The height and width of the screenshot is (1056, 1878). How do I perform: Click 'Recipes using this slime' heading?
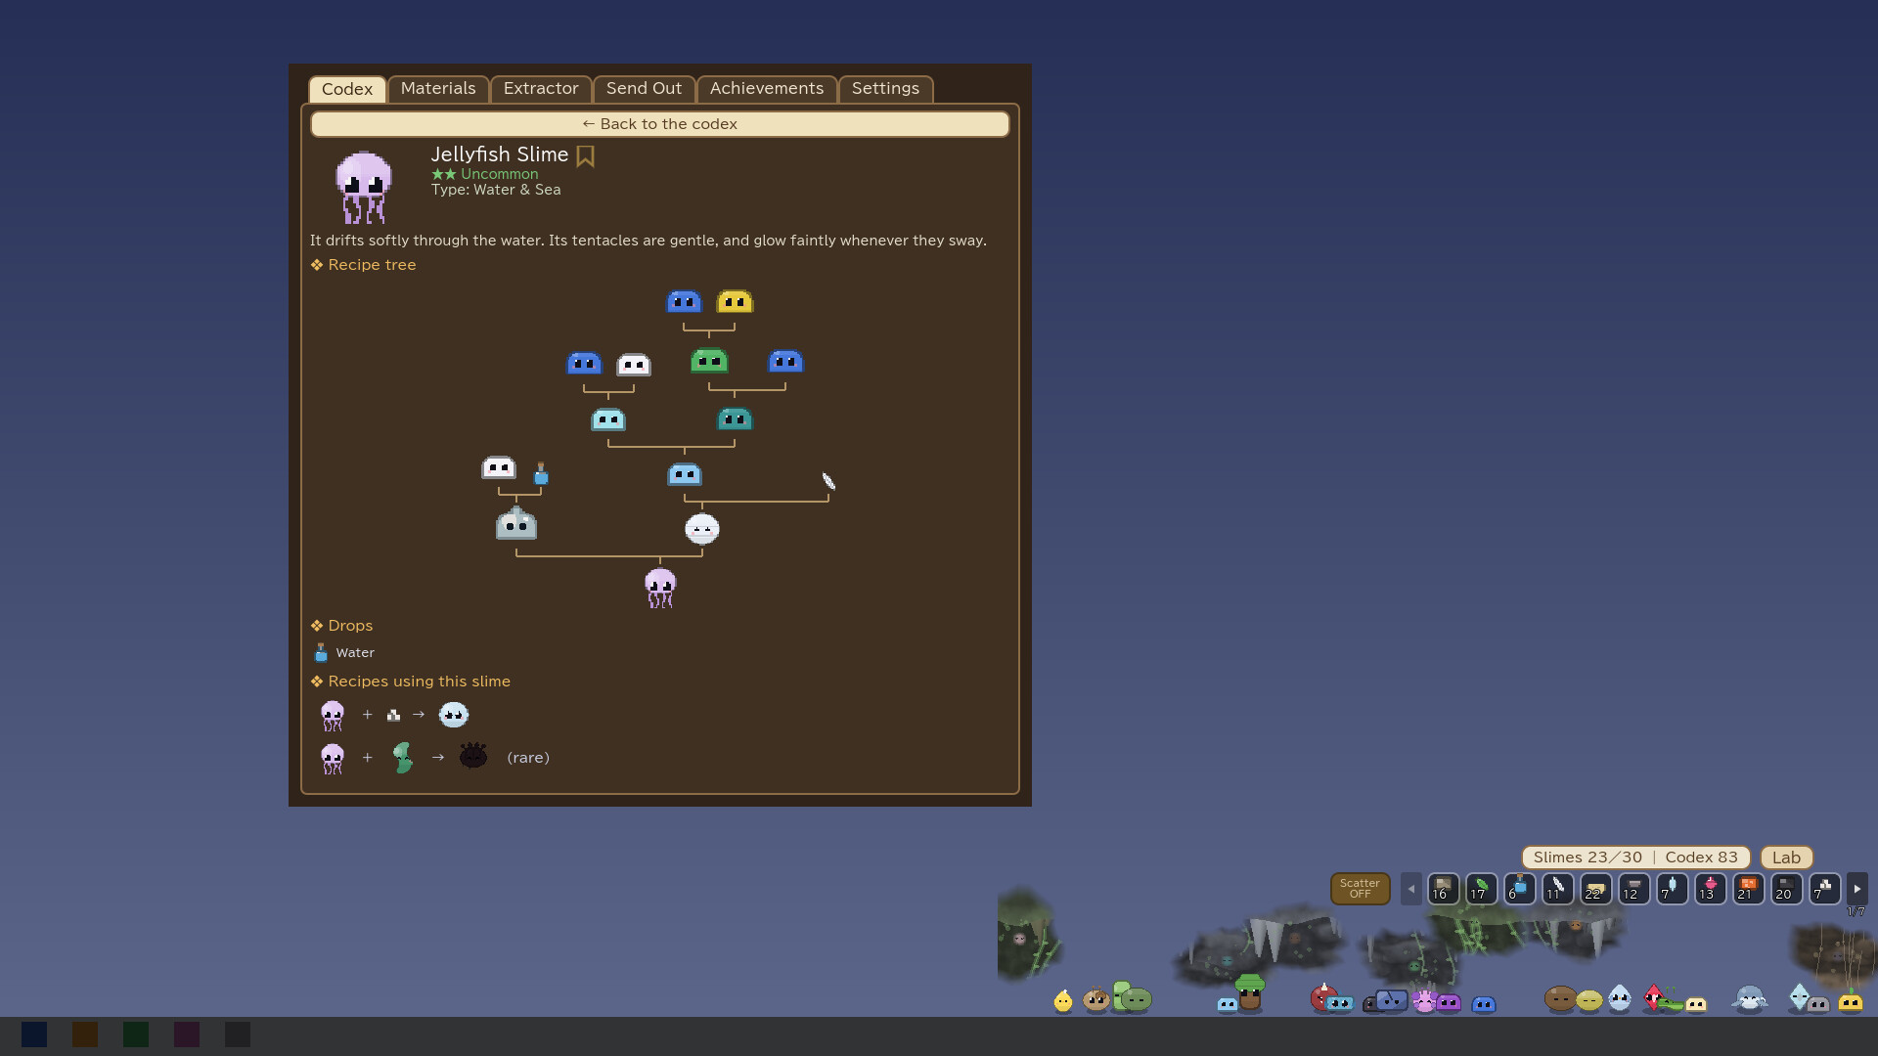(419, 682)
